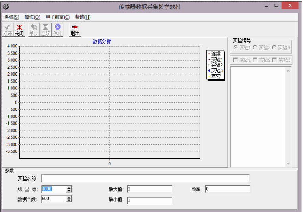Decrease 数据个数 value with down spinner arrow
Viewport: 303px width, 212px height.
point(69,201)
